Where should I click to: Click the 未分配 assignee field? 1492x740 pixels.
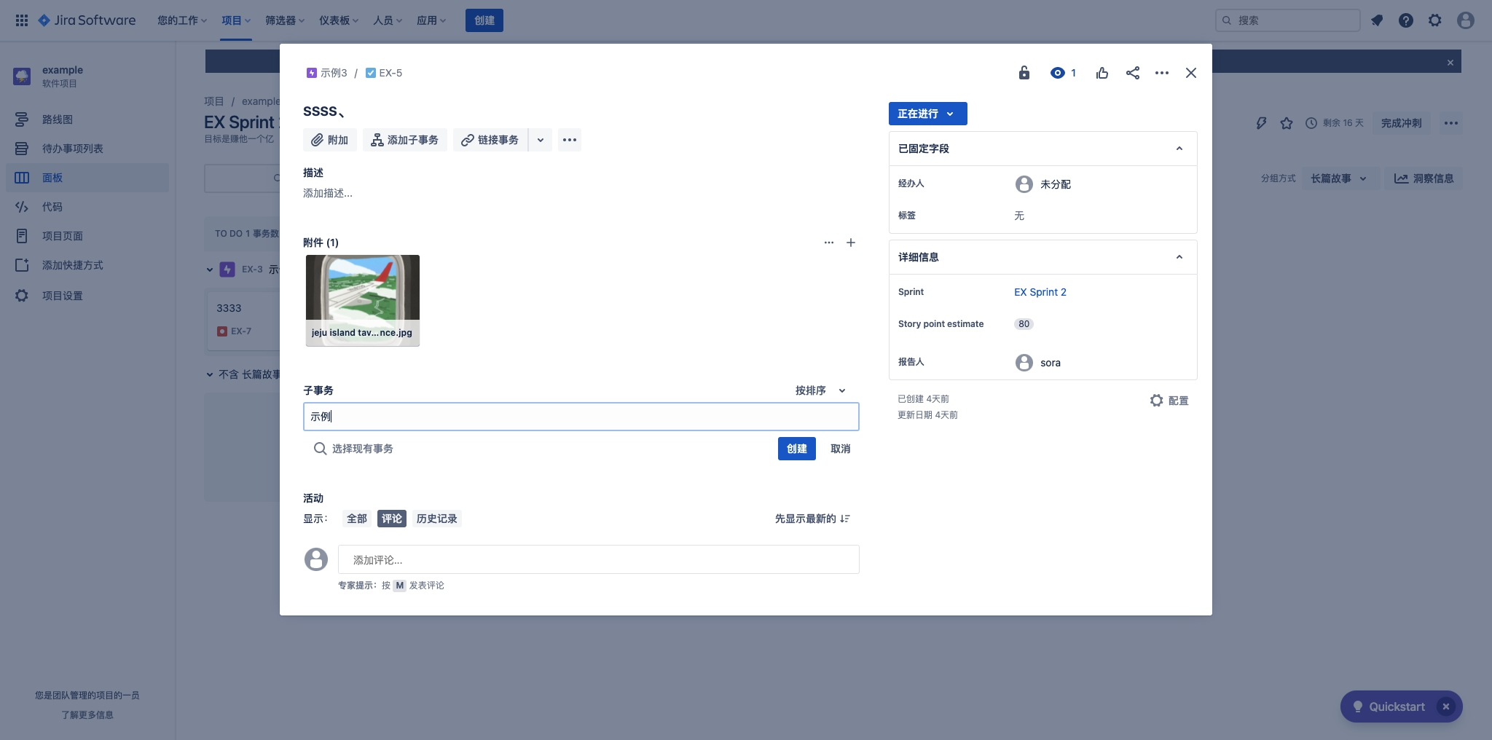(1043, 184)
